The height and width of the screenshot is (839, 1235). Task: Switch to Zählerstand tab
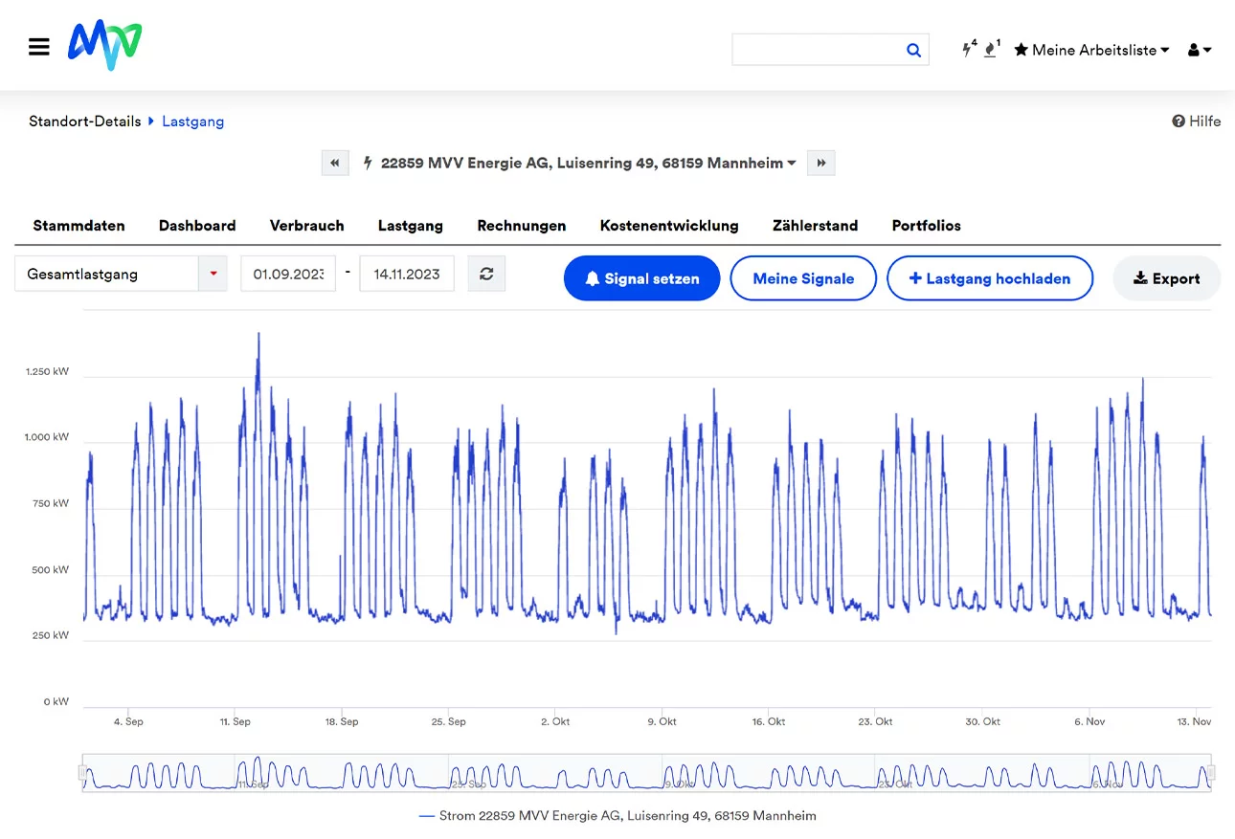(815, 226)
